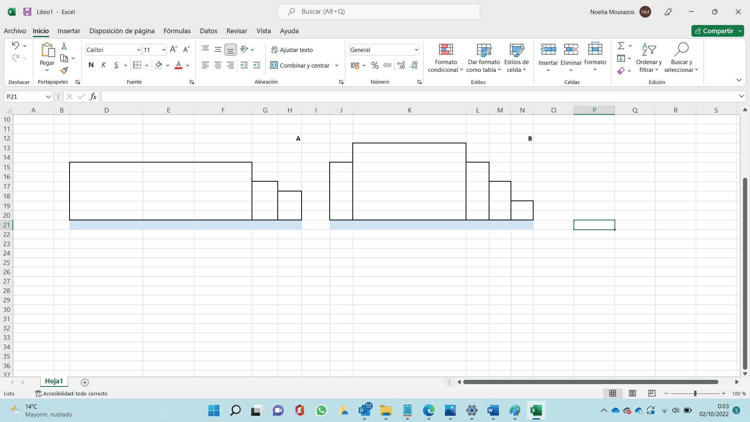Toggle bold N formatting button
Screen dimensions: 750x422
(91, 65)
